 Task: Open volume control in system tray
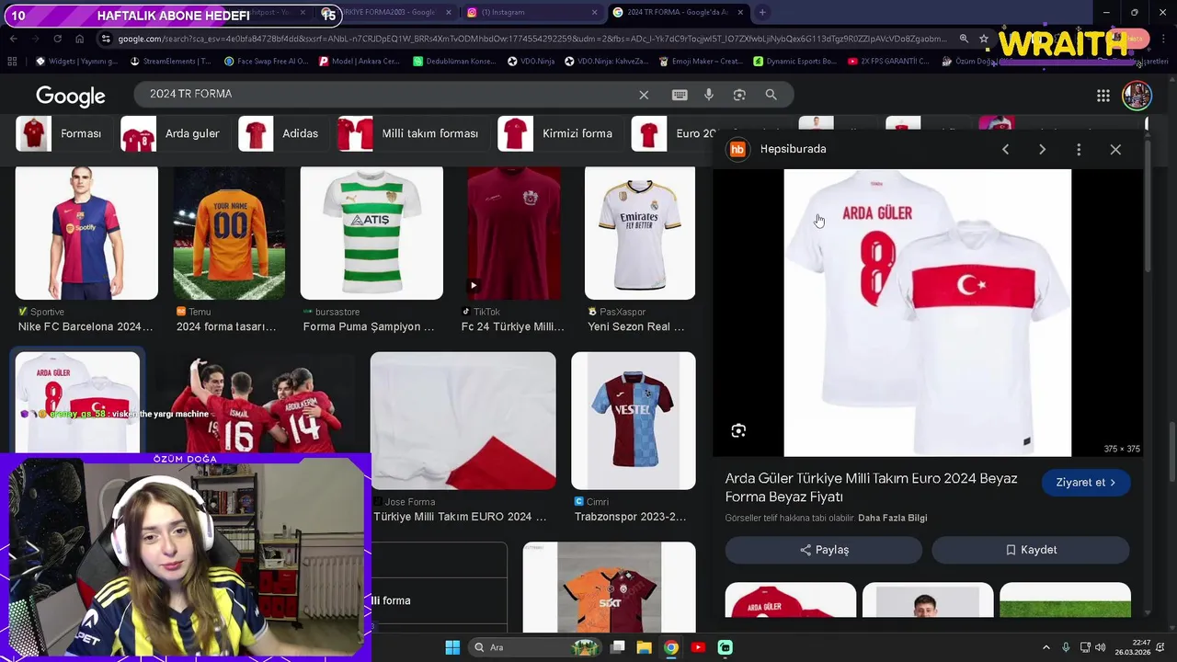tap(1100, 647)
